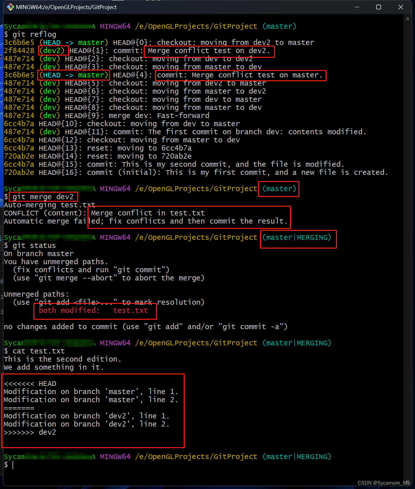Maximize the MINGW64 terminal window
415x489 pixels.
pos(378,7)
